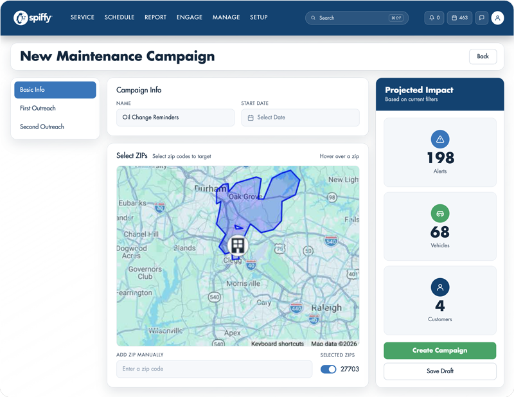The width and height of the screenshot is (514, 397).
Task: Open the ENGAGE menu
Action: [190, 17]
